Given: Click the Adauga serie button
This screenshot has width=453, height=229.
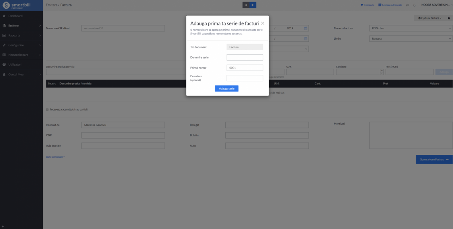Looking at the screenshot, I should (226, 88).
